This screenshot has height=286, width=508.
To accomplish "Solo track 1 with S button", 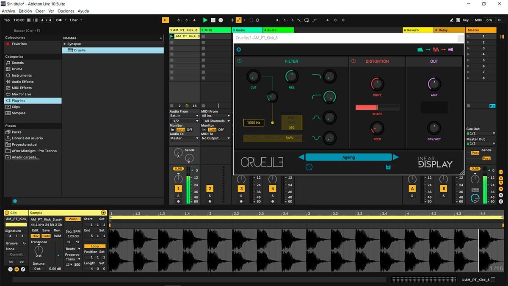I will (178, 196).
